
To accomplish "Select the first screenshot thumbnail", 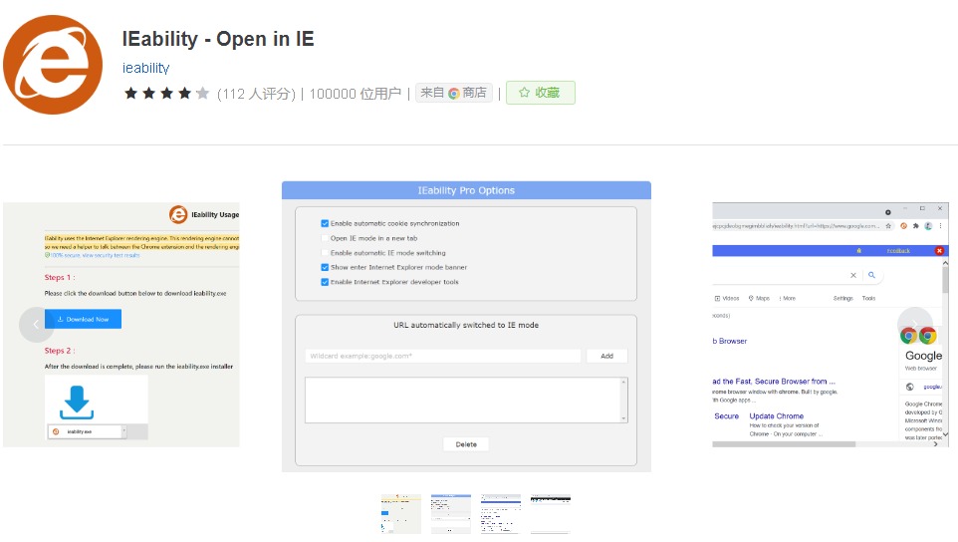I will pos(400,514).
